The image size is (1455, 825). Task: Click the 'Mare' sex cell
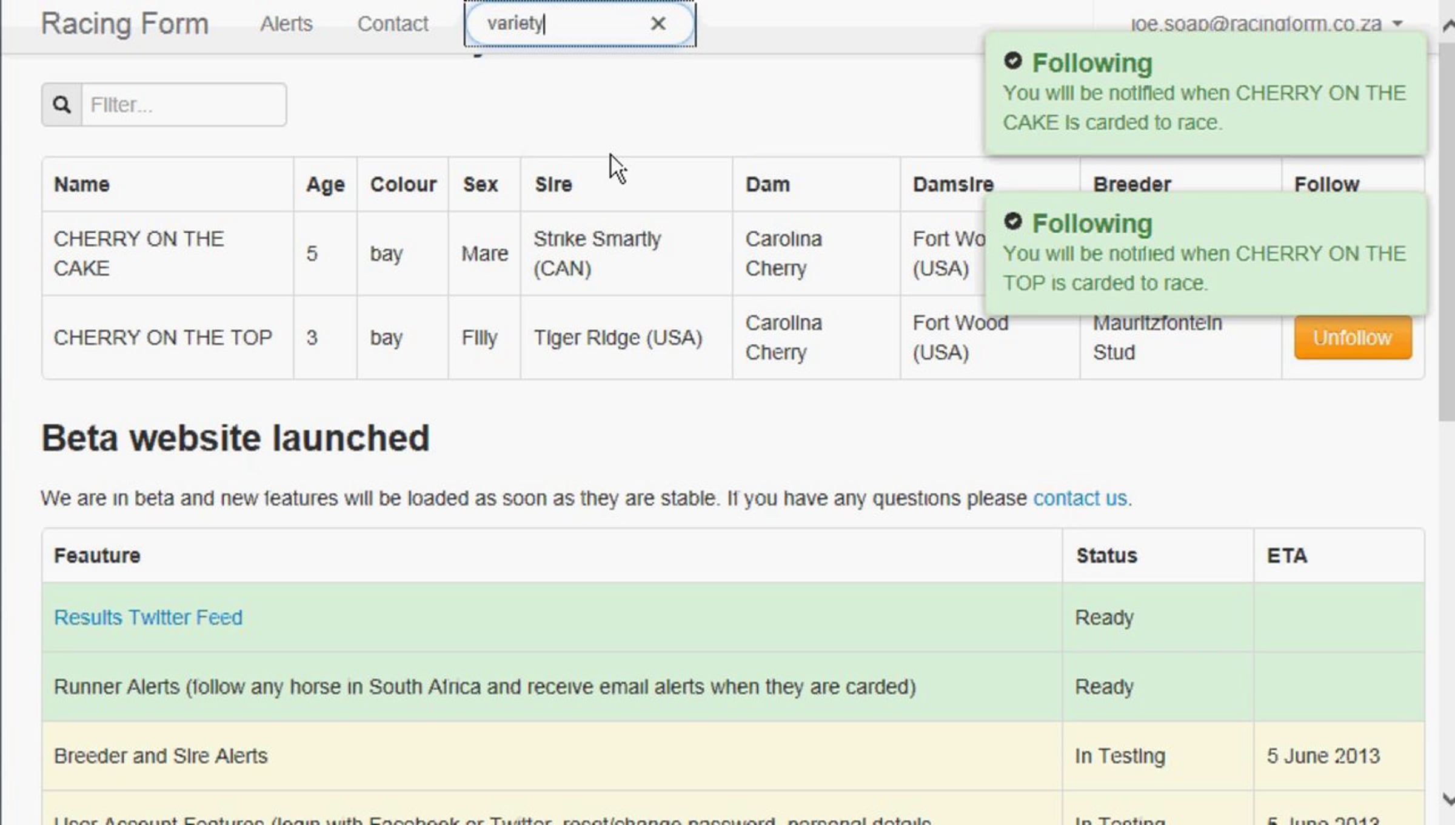485,253
